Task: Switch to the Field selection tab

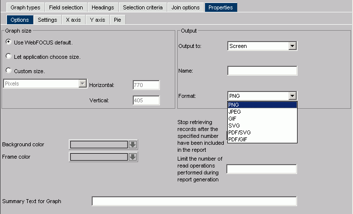Action: click(x=66, y=7)
